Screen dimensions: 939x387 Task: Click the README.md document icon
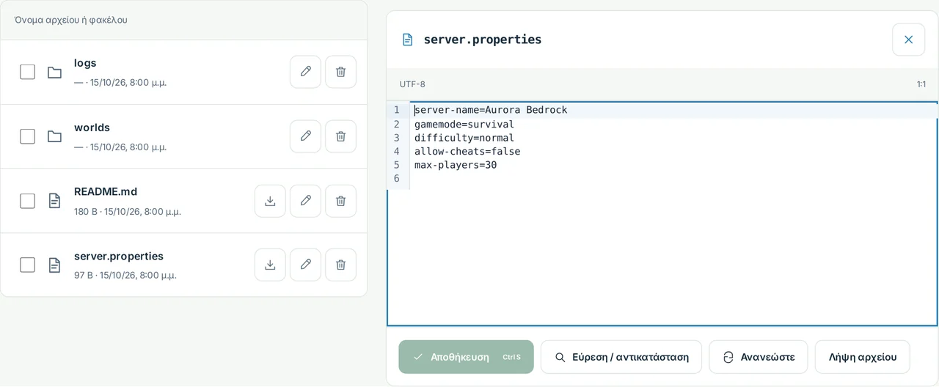54,201
